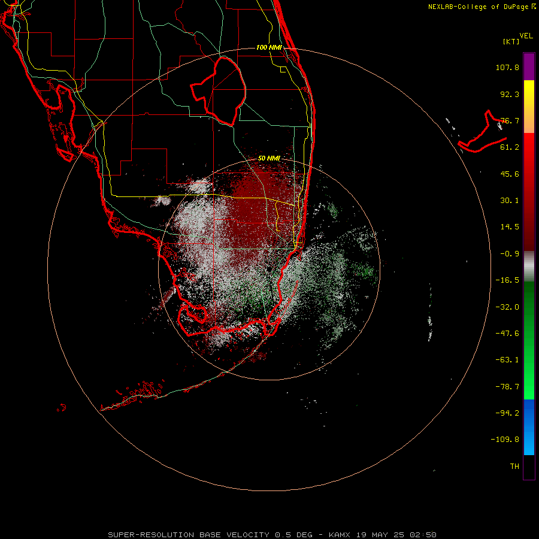
Task: Select the 61.2 legend value
Action: tap(510, 147)
